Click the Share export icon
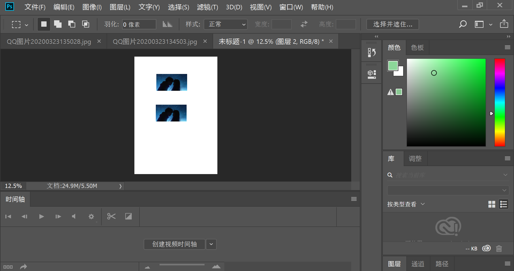The height and width of the screenshot is (271, 514). click(504, 24)
